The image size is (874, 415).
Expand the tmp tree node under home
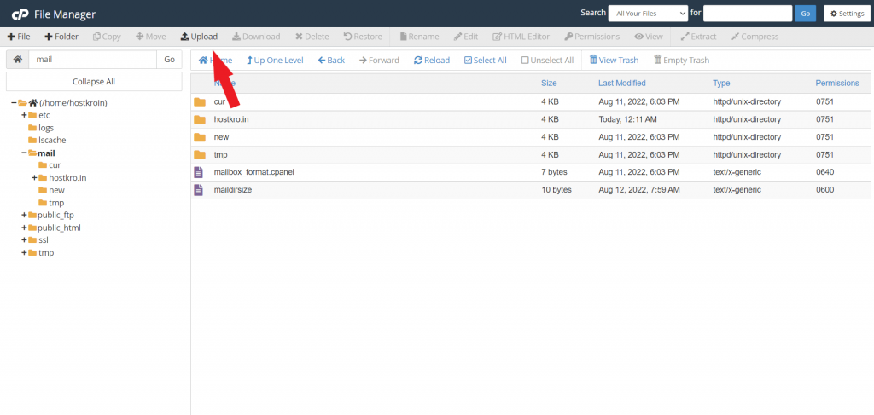tap(24, 252)
